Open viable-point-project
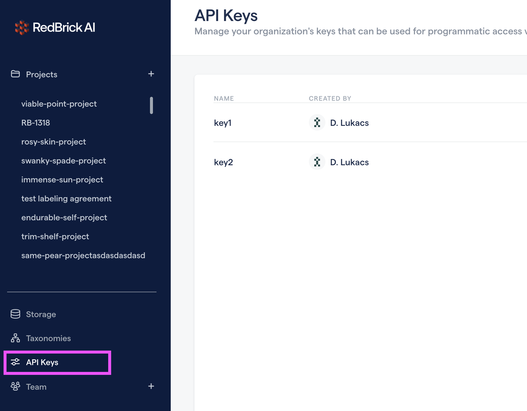527x411 pixels. point(59,104)
